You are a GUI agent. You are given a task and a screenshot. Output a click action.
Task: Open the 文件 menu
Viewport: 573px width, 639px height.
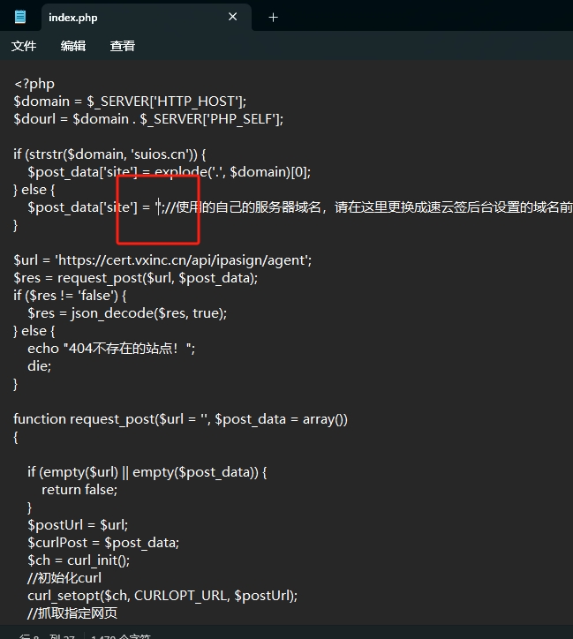click(24, 46)
